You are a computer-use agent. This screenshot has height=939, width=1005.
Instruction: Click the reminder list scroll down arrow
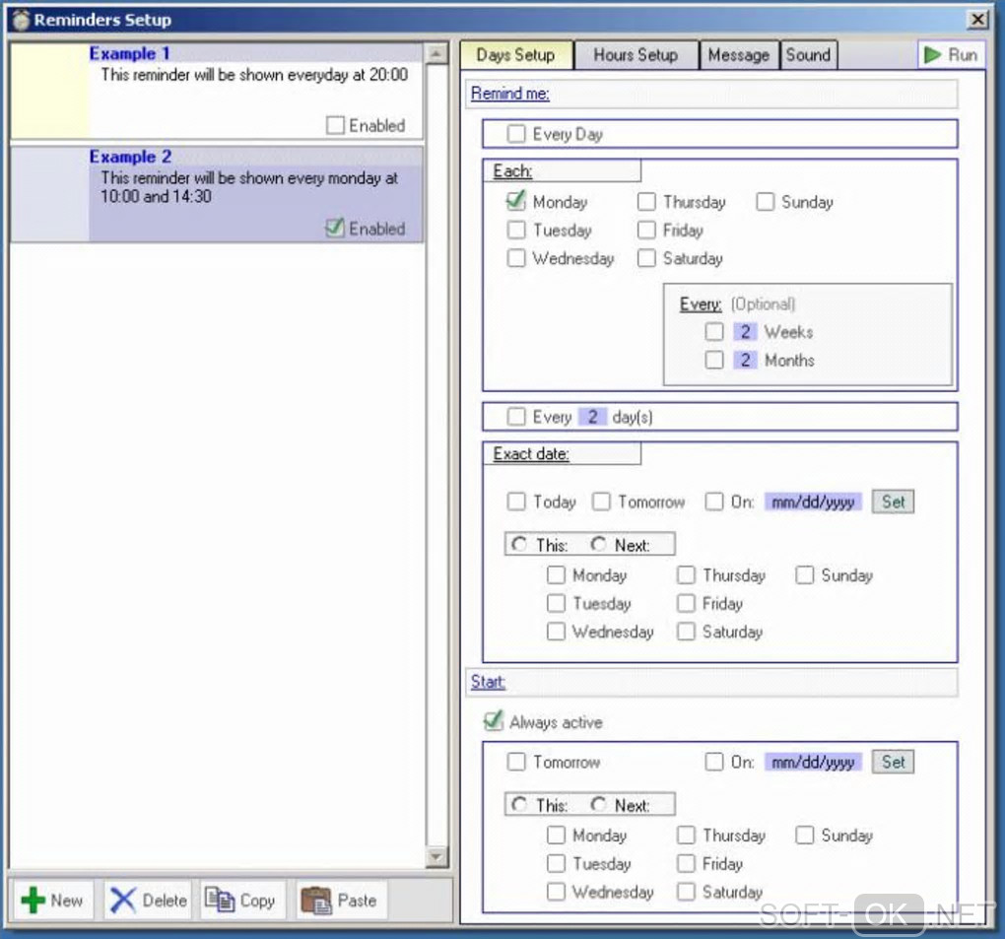(436, 856)
